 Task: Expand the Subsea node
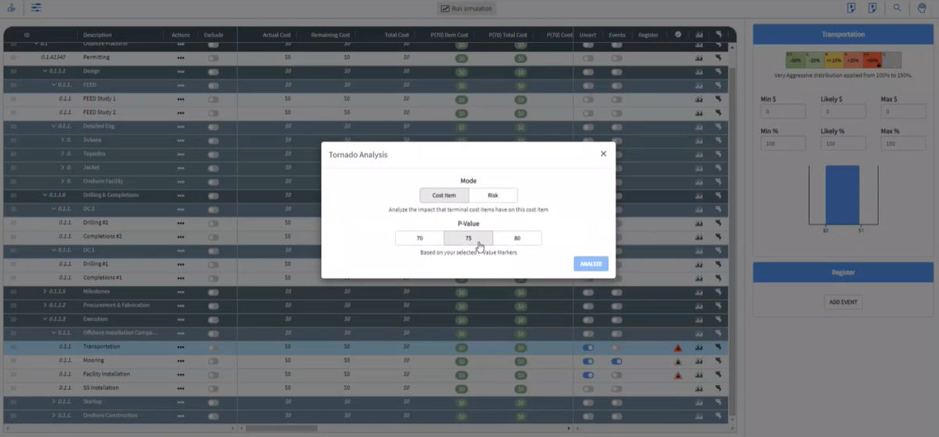click(x=63, y=140)
